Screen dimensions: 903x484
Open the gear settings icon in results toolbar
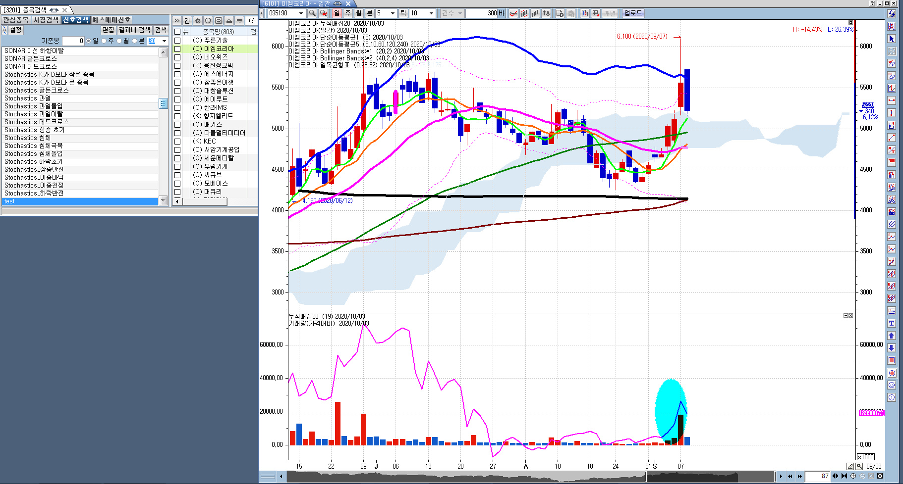pyautogui.click(x=198, y=21)
